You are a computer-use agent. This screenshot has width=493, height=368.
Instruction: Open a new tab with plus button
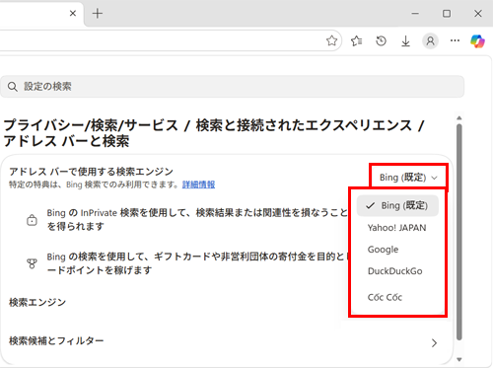tap(98, 14)
